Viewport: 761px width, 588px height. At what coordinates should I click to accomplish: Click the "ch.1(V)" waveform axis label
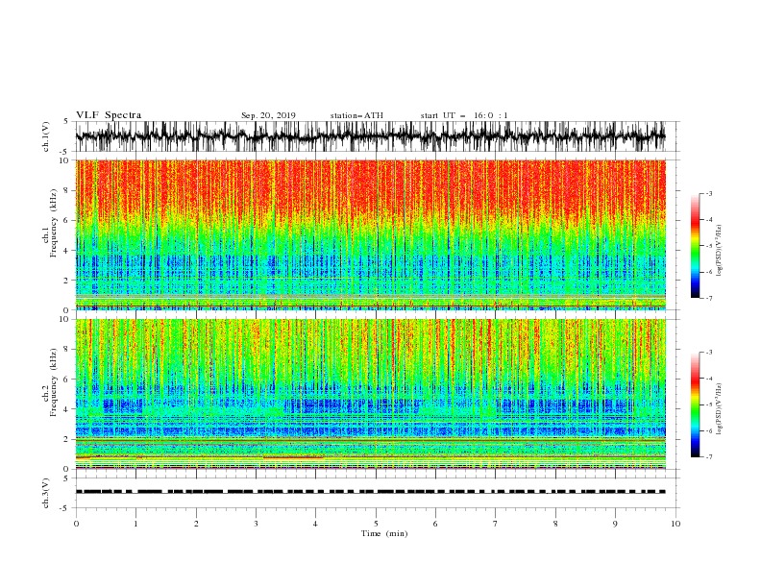coord(46,136)
